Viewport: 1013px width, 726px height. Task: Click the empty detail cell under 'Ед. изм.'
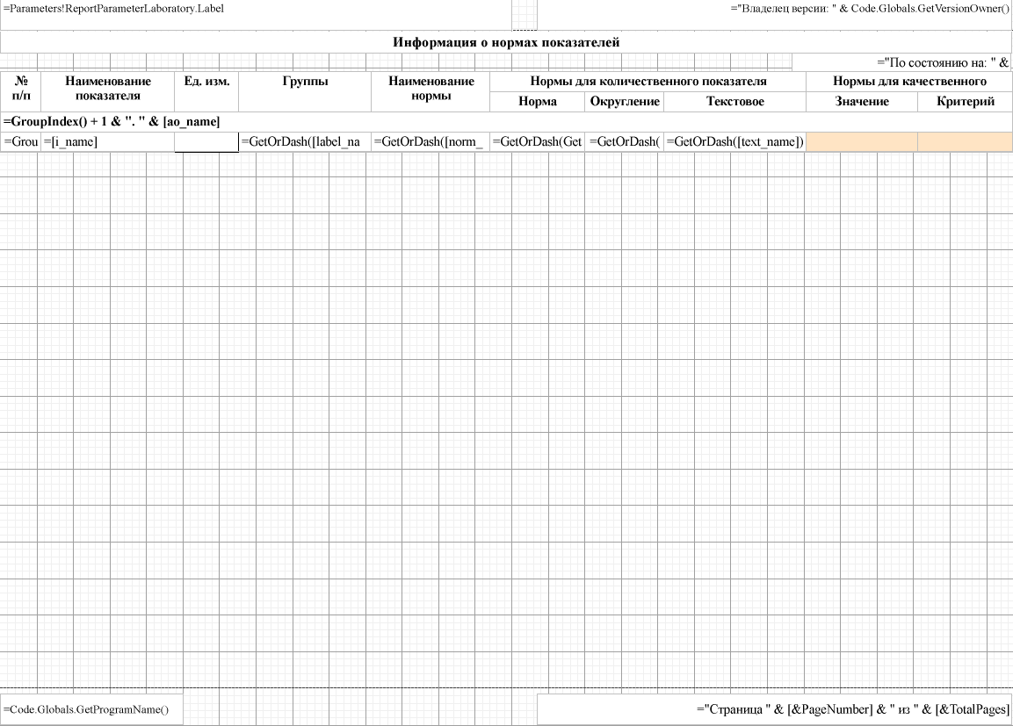coord(206,142)
